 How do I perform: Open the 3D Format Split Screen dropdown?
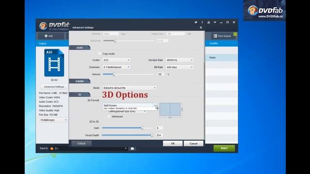(129, 105)
